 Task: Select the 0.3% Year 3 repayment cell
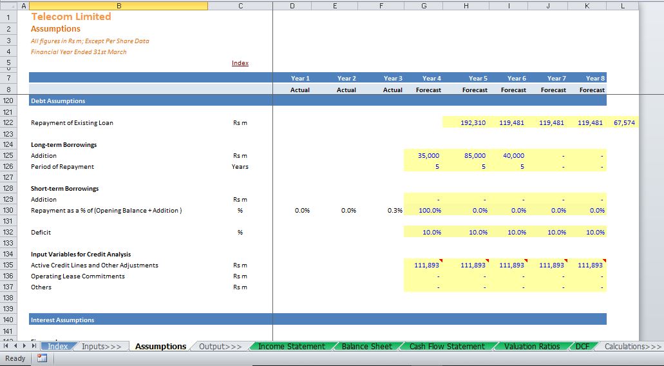(381, 210)
